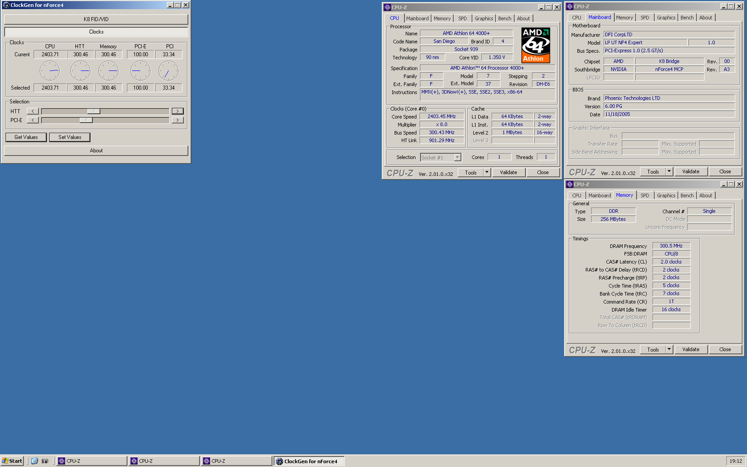Click Close button in CPU window
Viewport: 747px width, 467px height.
point(543,172)
